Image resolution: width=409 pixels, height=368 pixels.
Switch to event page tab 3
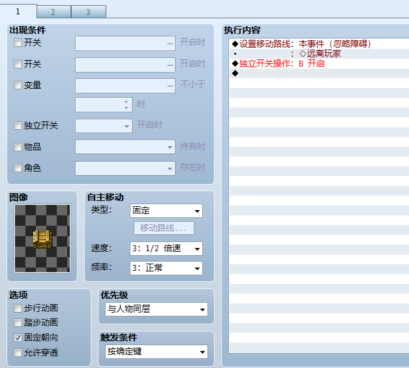[89, 12]
